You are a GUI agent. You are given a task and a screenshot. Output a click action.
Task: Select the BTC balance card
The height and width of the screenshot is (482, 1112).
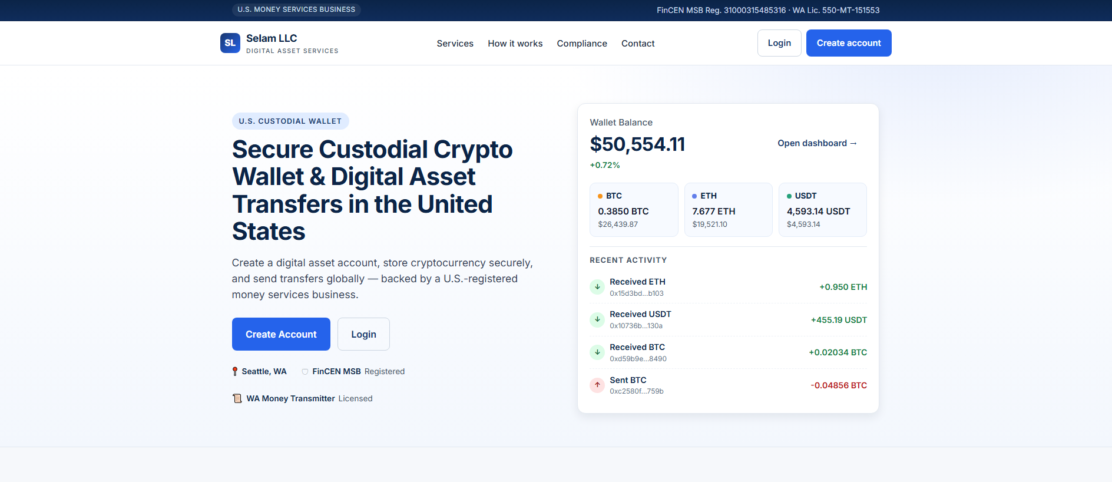634,210
